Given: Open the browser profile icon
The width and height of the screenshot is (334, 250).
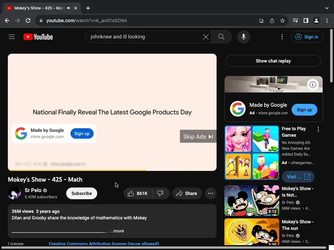Looking at the screenshot, I should pyautogui.click(x=316, y=21).
